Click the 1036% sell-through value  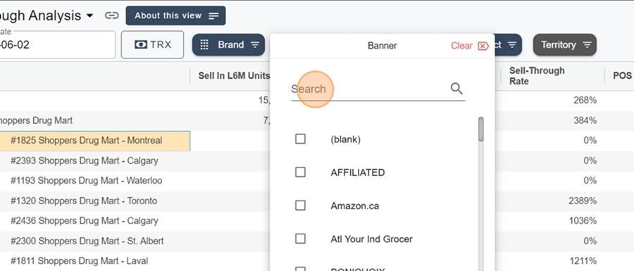(x=582, y=221)
